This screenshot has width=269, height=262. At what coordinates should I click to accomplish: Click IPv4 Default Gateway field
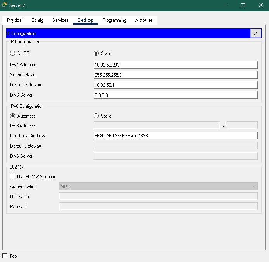(175, 85)
